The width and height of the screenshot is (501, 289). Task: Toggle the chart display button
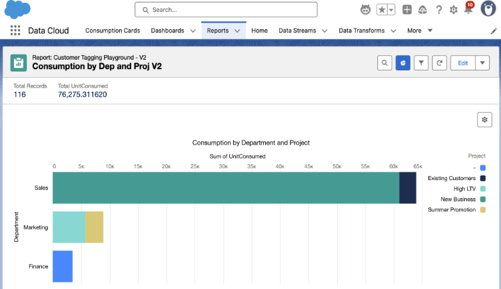(x=403, y=62)
